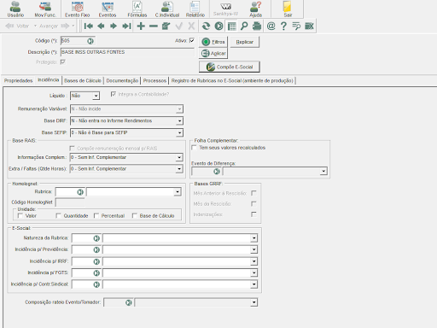
Task: Toggle Integra a Contabilidade checkbox
Action: coord(114,94)
